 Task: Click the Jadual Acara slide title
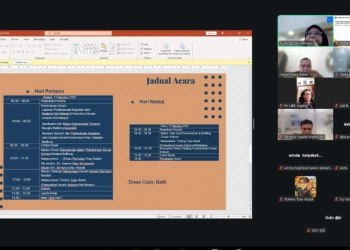click(x=170, y=81)
